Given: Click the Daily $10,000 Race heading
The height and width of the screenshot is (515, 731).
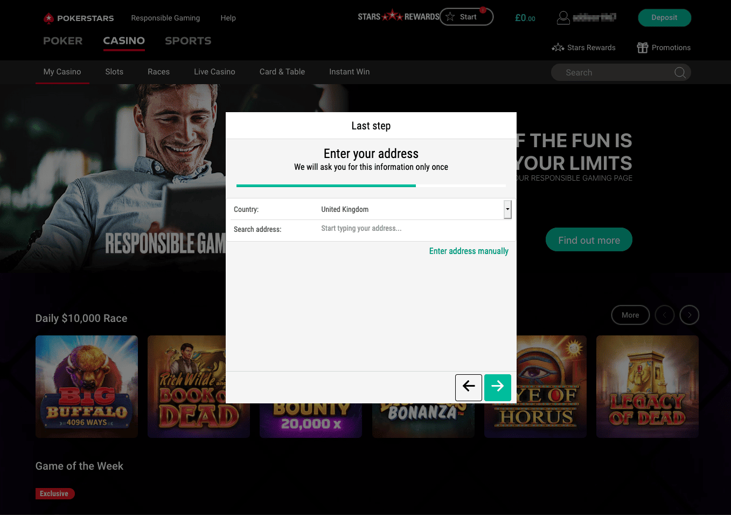Looking at the screenshot, I should pos(81,318).
